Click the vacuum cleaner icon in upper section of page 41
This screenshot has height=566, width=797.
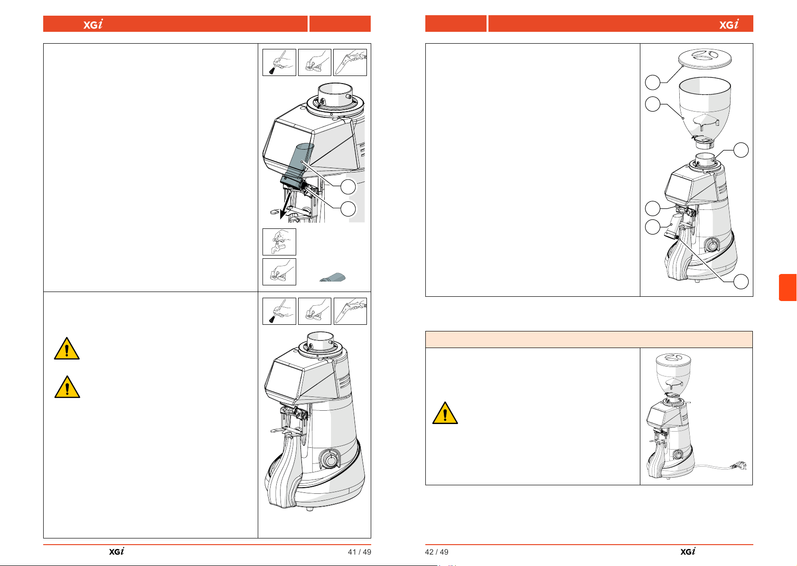pos(350,62)
